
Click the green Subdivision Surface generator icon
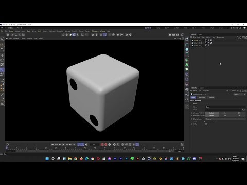click(187, 60)
